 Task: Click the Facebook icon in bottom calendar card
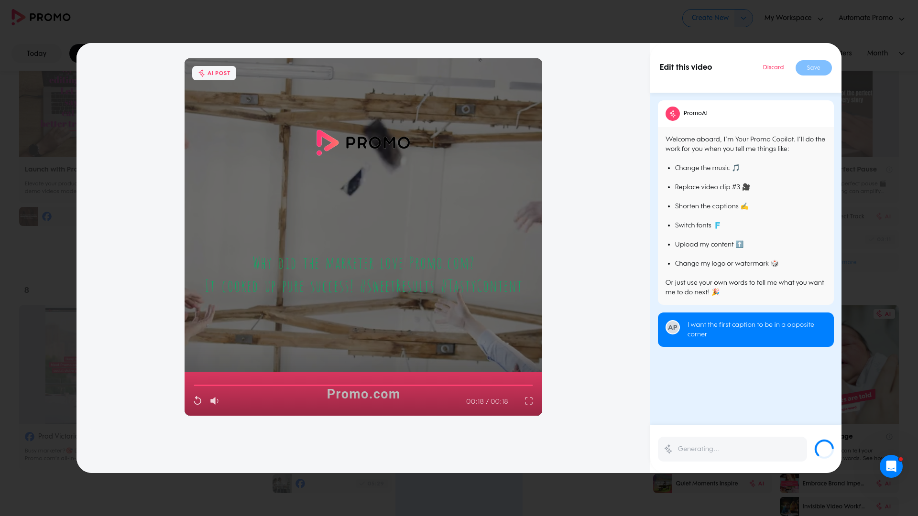click(x=300, y=484)
